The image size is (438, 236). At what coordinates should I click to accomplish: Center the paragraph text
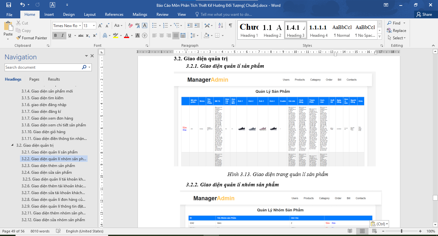point(162,35)
